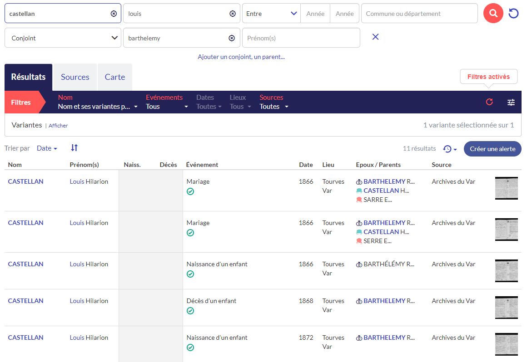
Task: Reset active filters in filter bar
Action: point(489,102)
